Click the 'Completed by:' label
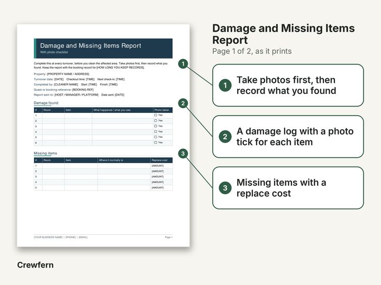This screenshot has height=285, width=381. (43, 84)
